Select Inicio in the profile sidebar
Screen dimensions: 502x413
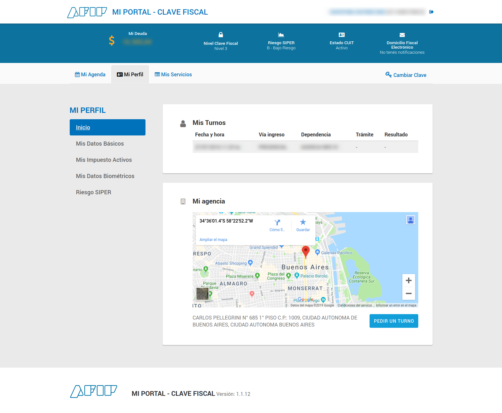(108, 127)
